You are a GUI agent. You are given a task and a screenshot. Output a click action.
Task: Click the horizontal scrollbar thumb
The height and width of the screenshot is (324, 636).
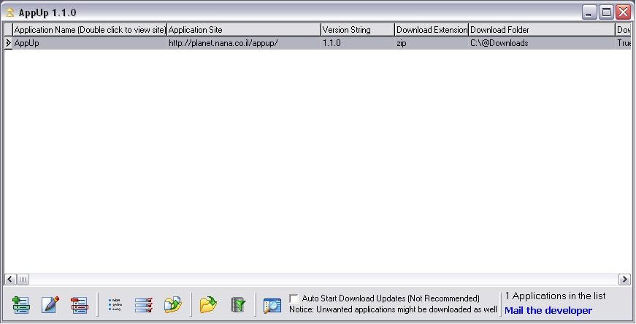click(x=23, y=279)
